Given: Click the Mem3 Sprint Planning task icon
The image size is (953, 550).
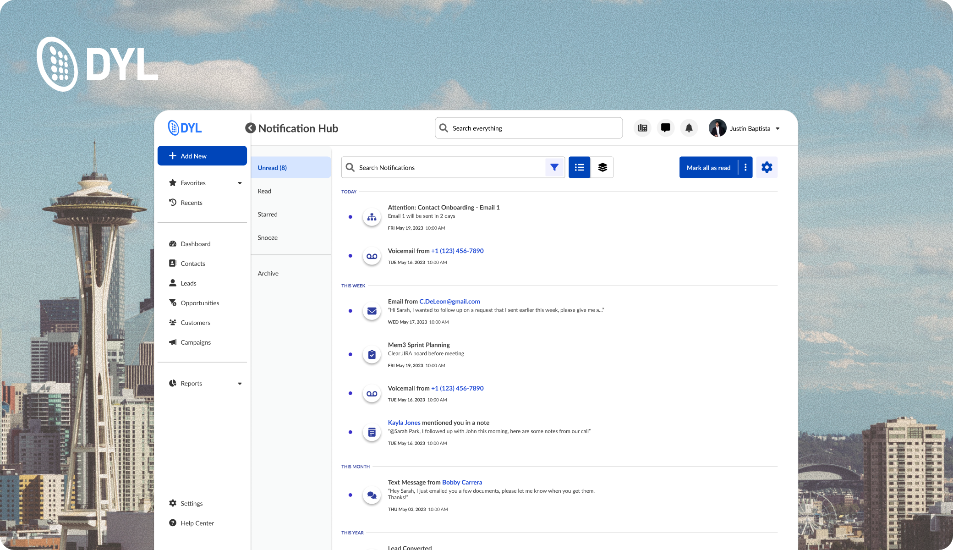Looking at the screenshot, I should pos(372,355).
